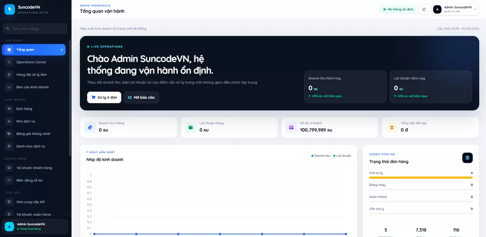This screenshot has height=237, width=486.
Task: Open Biến động số dư
Action: click(34, 180)
